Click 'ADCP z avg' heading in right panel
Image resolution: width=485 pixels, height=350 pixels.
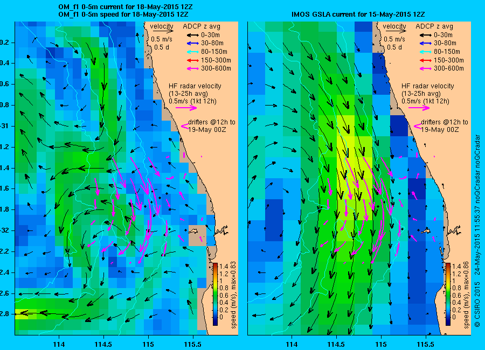pyautogui.click(x=434, y=26)
